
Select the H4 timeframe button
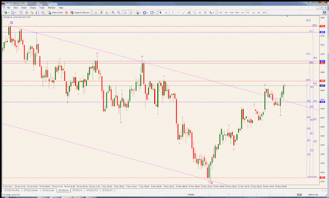pyautogui.click(x=248, y=12)
